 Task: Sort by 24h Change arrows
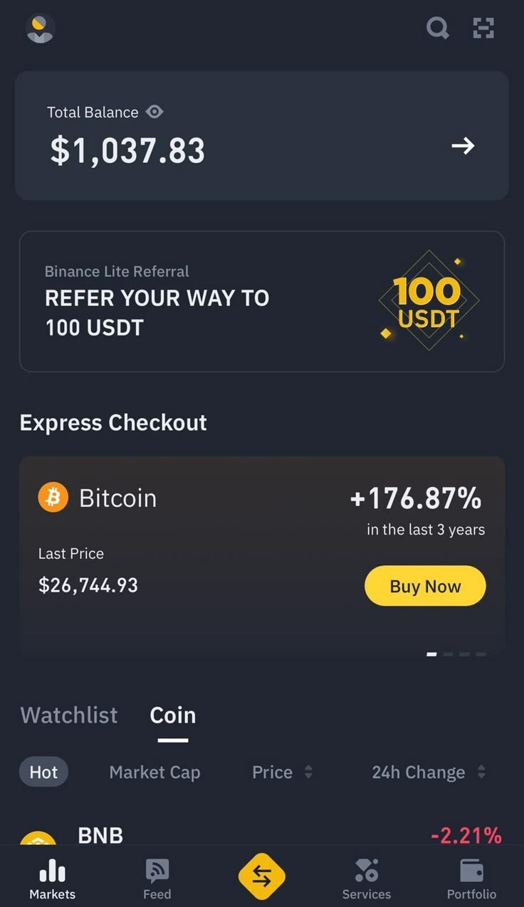(x=481, y=772)
